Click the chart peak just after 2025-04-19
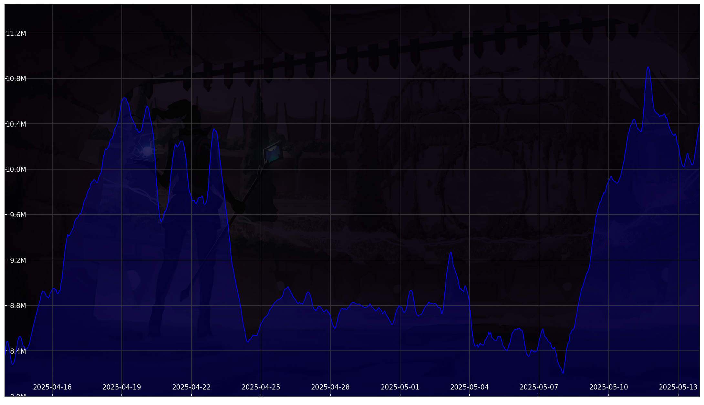704x405 pixels. pos(124,98)
